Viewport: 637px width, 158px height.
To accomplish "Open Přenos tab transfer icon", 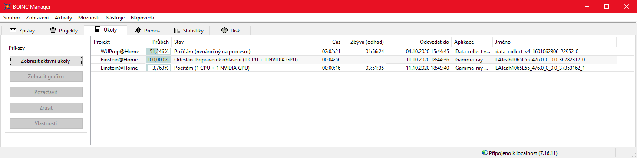I will tap(138, 31).
